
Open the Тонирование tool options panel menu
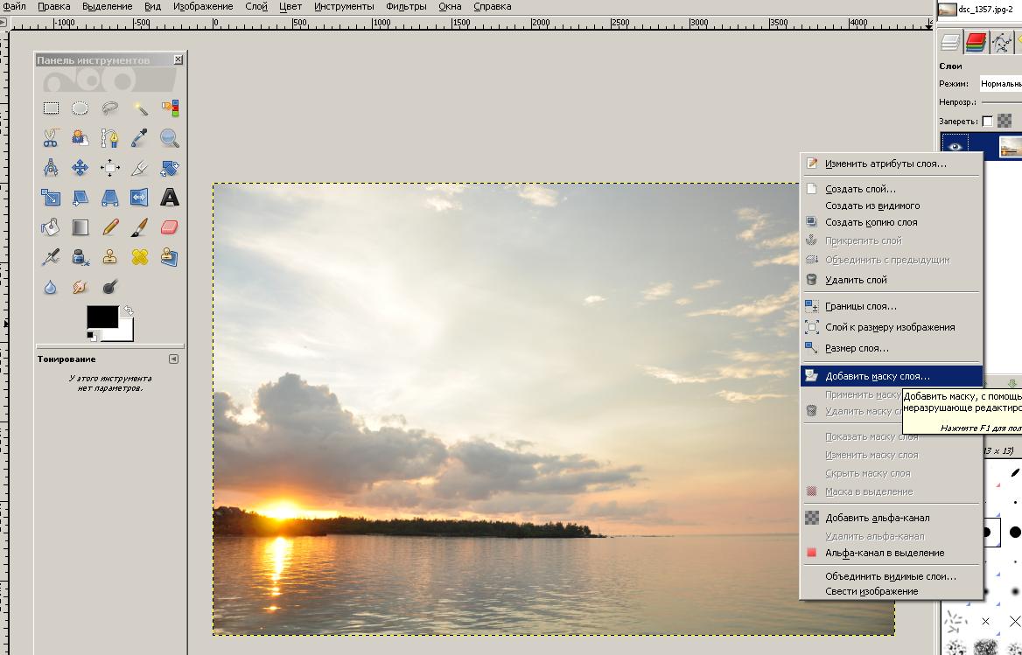173,359
